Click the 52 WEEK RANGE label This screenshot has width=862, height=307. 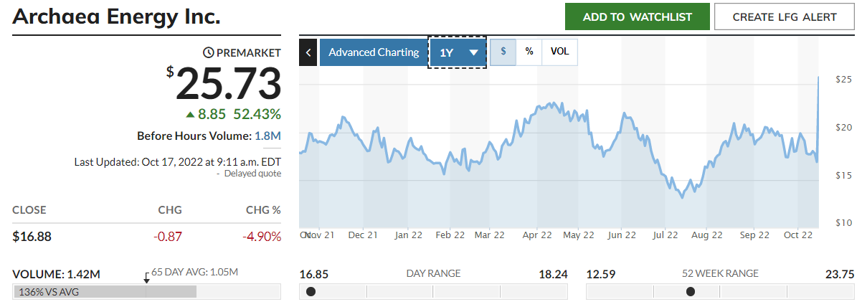[x=721, y=273]
